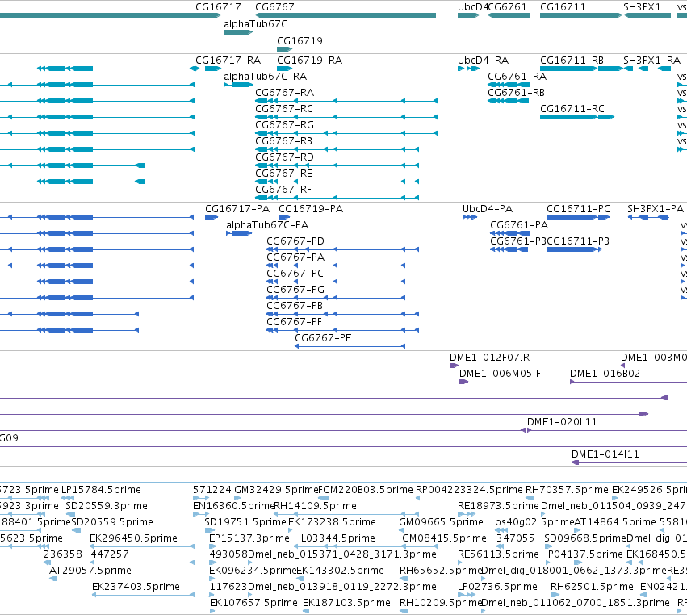Screen dimensions: 687x615
Task: Select protein label CG6767-PG
Action: pos(295,290)
